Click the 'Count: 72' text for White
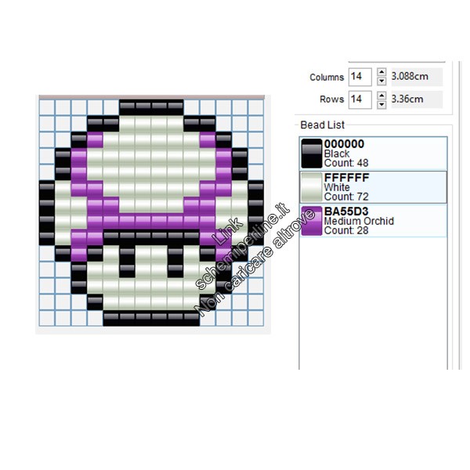The width and height of the screenshot is (470, 470). pyautogui.click(x=346, y=197)
